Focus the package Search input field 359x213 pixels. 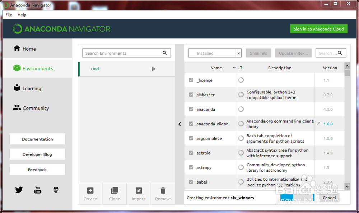pos(331,53)
